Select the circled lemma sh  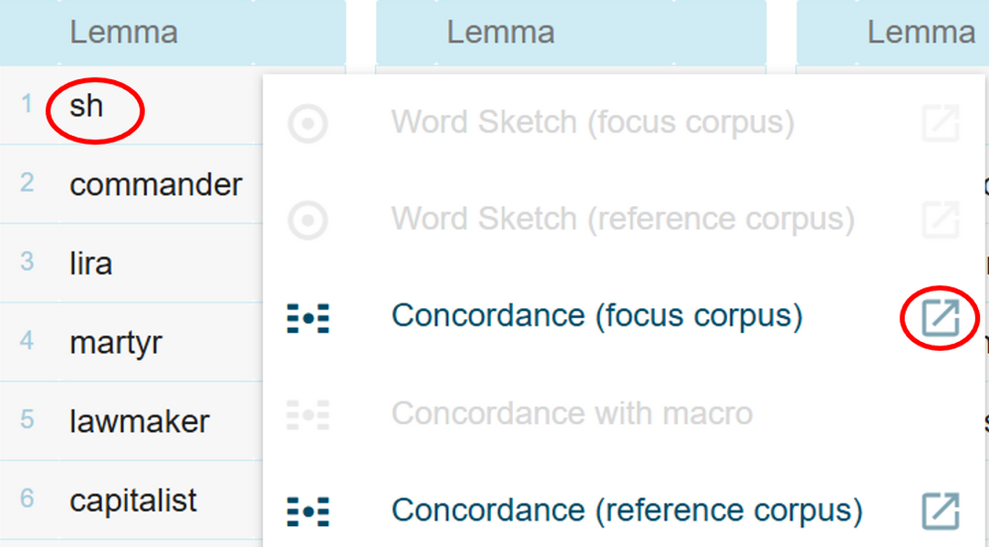[x=86, y=107]
